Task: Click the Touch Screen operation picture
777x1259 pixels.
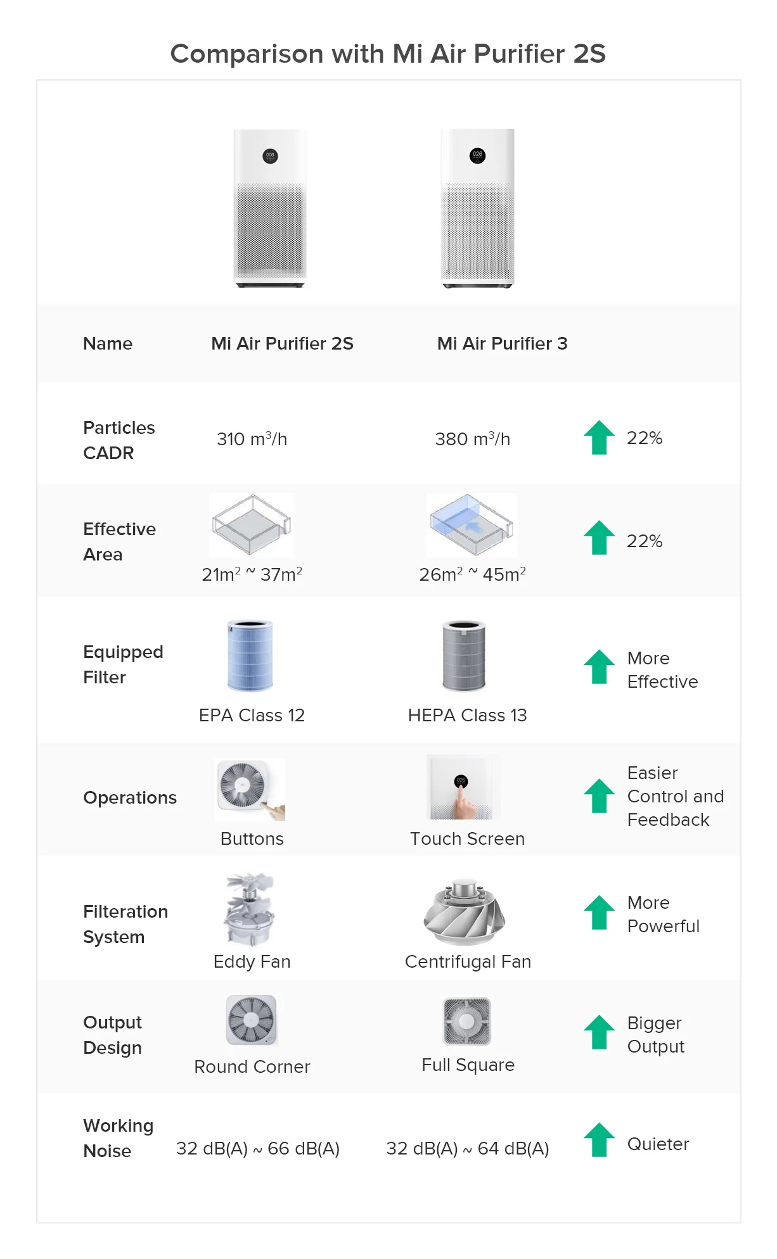Action: [463, 787]
